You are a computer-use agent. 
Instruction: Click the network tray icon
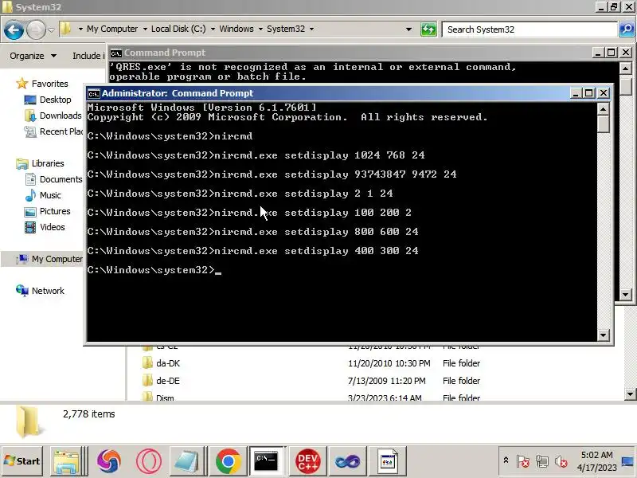click(x=541, y=461)
